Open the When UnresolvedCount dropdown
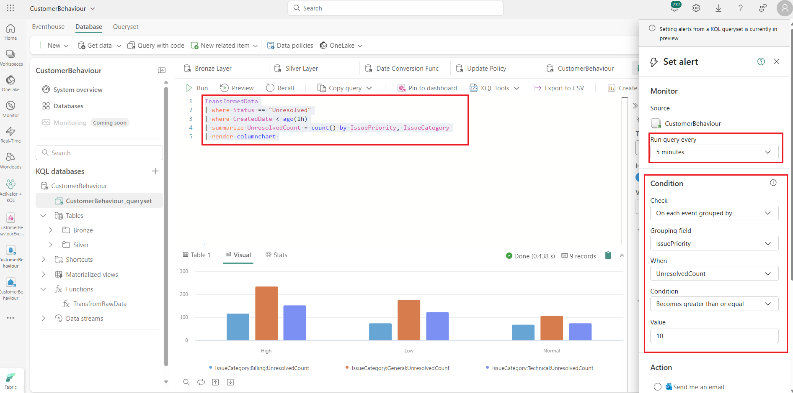Viewport: 793px width, 393px height. click(x=714, y=273)
